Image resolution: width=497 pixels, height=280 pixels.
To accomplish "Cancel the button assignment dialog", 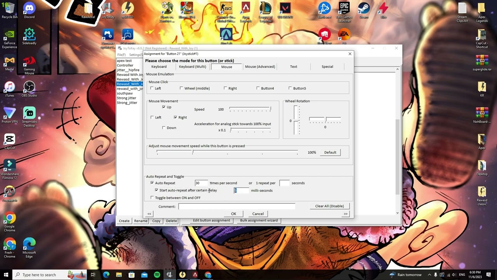I will (258, 213).
